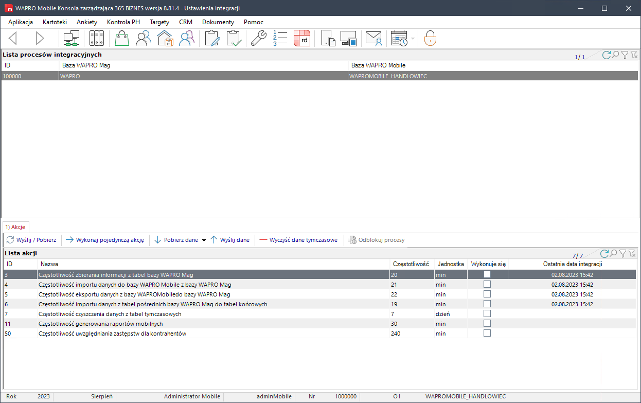Open the mobile device document icon

pyautogui.click(x=328, y=39)
